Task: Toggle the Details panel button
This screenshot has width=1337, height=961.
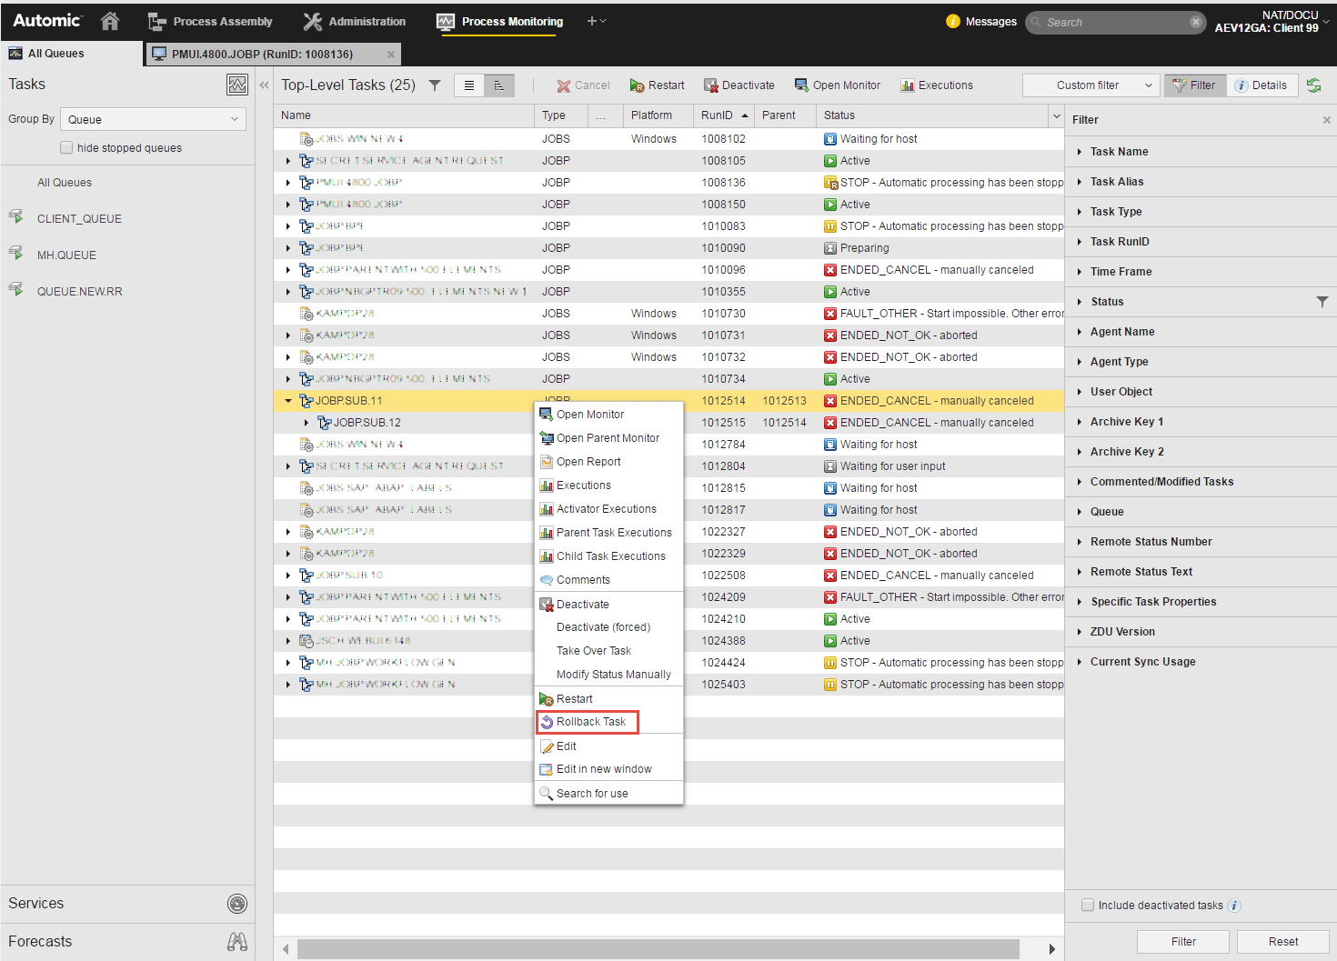Action: pos(1262,85)
